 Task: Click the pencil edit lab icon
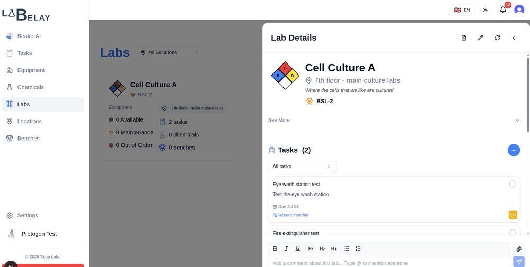pos(480,38)
